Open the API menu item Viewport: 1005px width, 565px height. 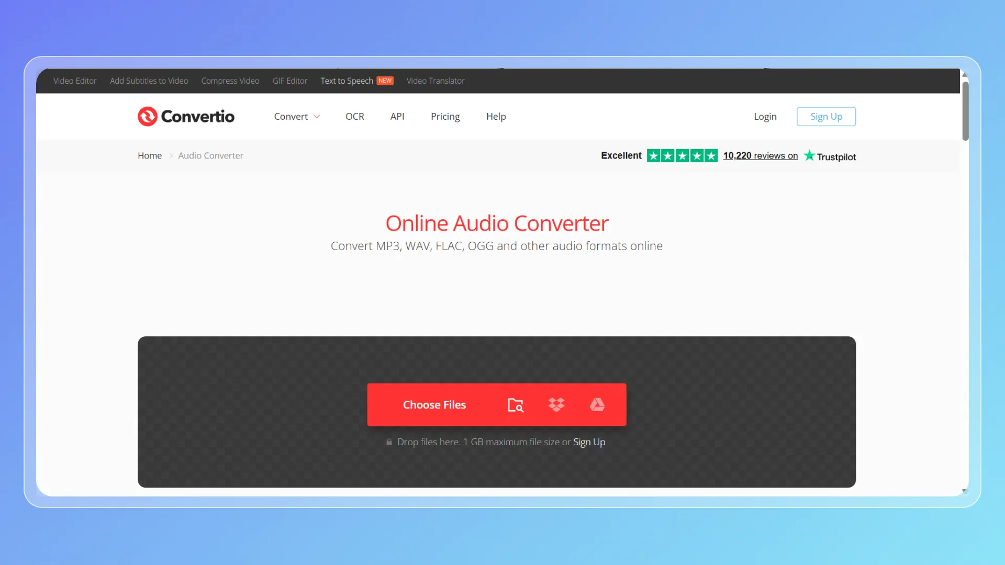click(x=397, y=116)
